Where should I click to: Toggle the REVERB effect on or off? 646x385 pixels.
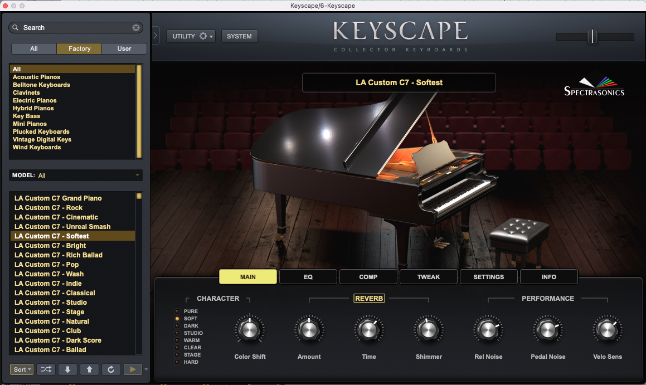pyautogui.click(x=369, y=298)
